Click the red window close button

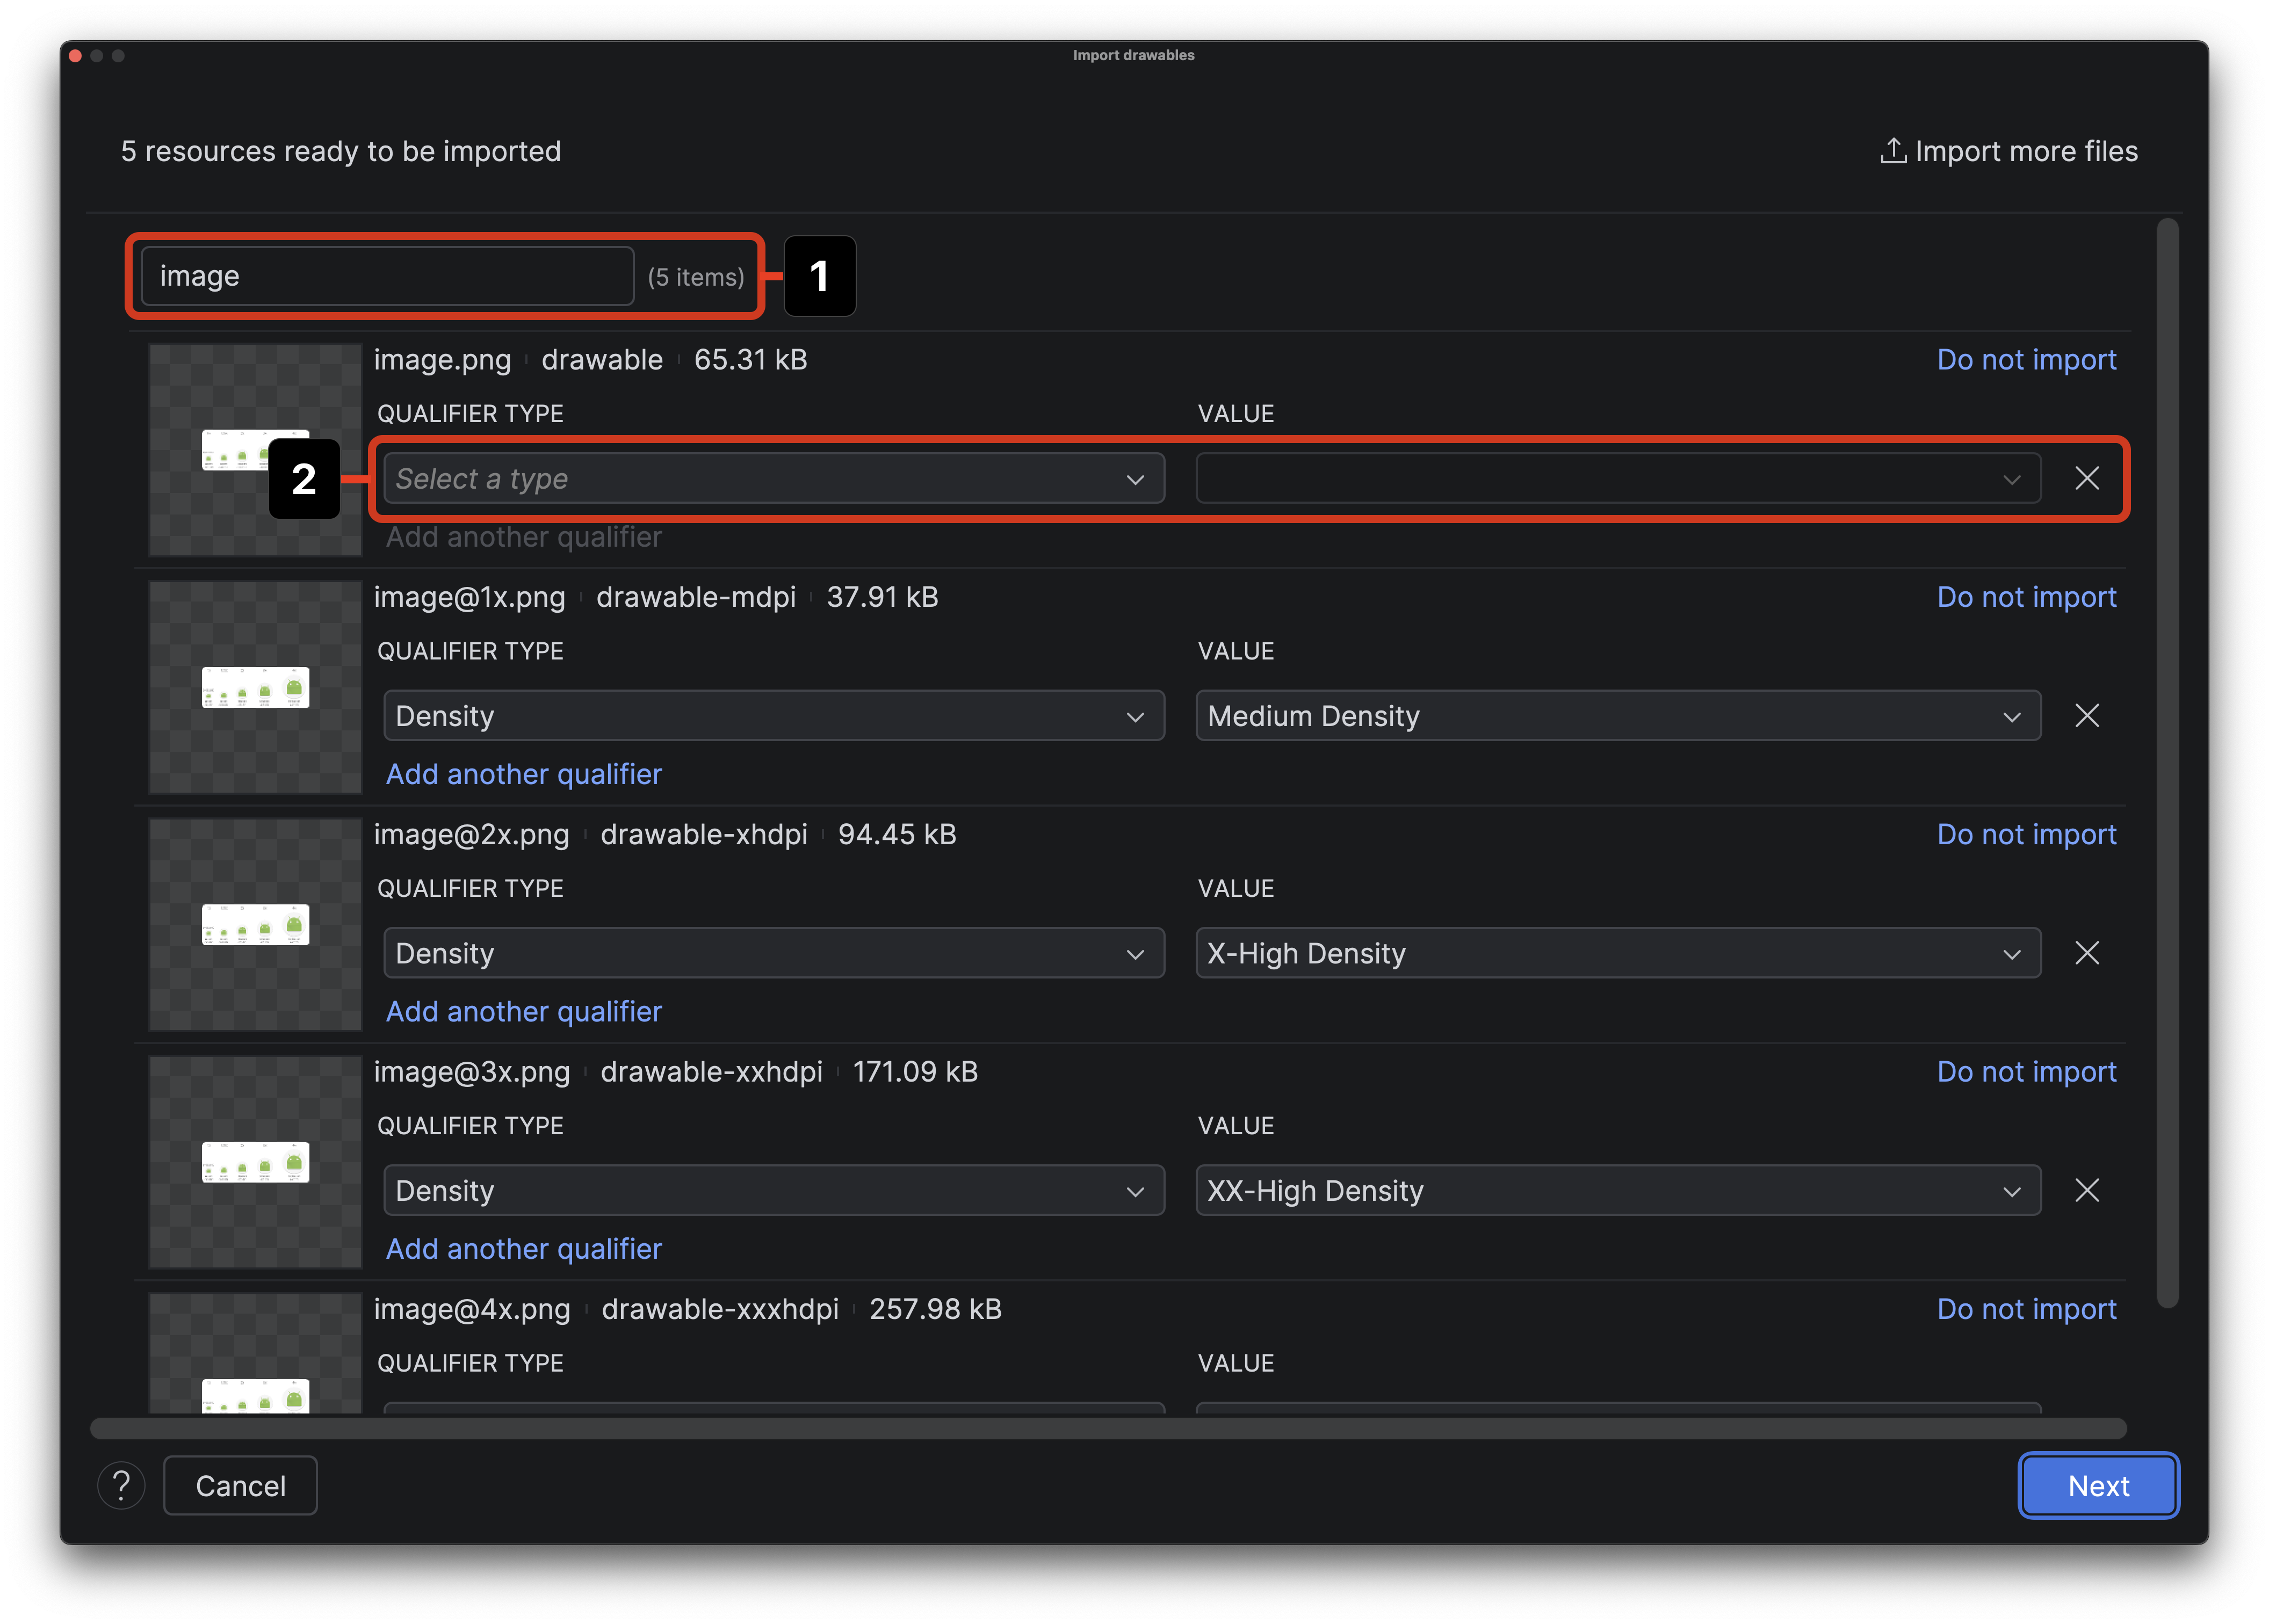(75, 56)
